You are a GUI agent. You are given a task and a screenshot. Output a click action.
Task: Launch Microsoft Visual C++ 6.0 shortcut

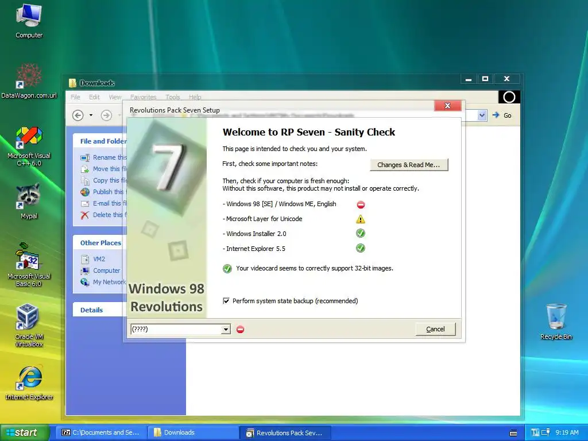point(29,146)
